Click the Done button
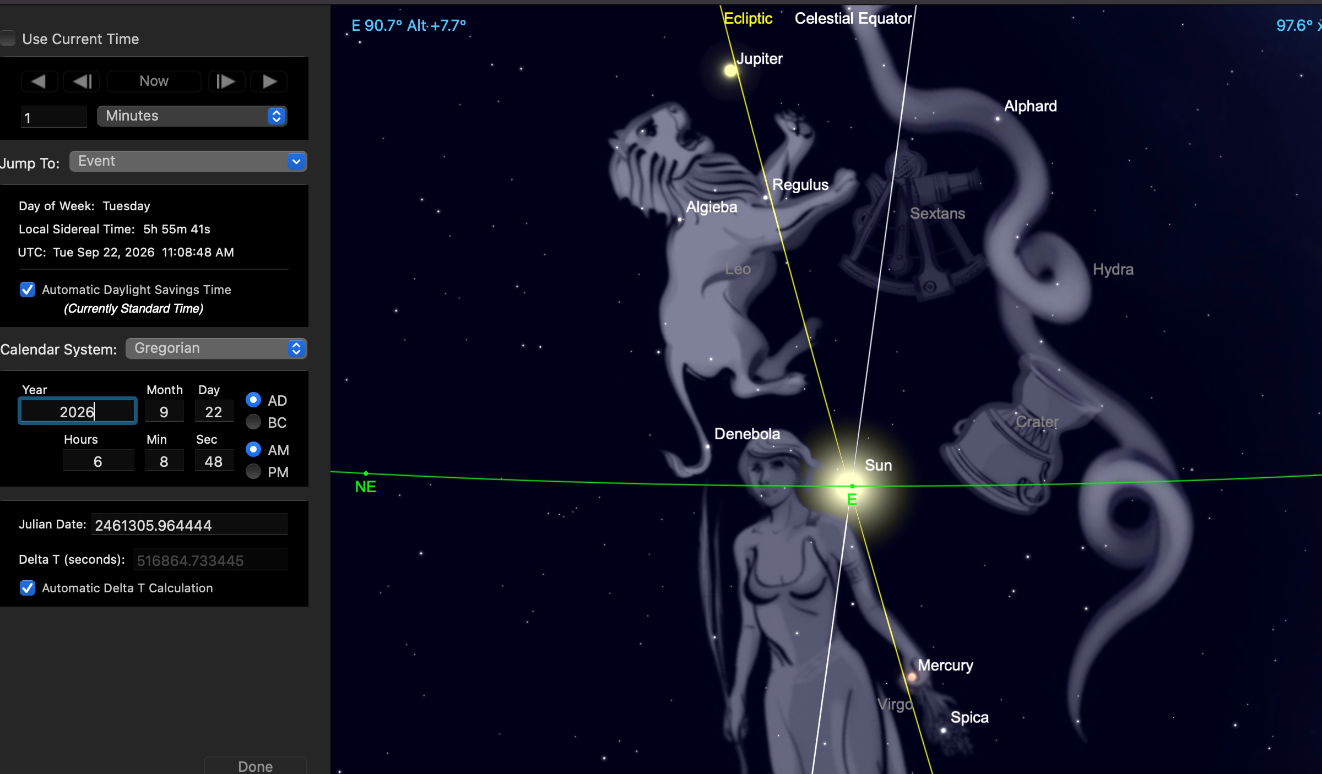Image resolution: width=1322 pixels, height=774 pixels. [255, 766]
